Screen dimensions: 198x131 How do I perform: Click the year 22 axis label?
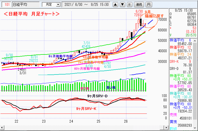click(16, 121)
